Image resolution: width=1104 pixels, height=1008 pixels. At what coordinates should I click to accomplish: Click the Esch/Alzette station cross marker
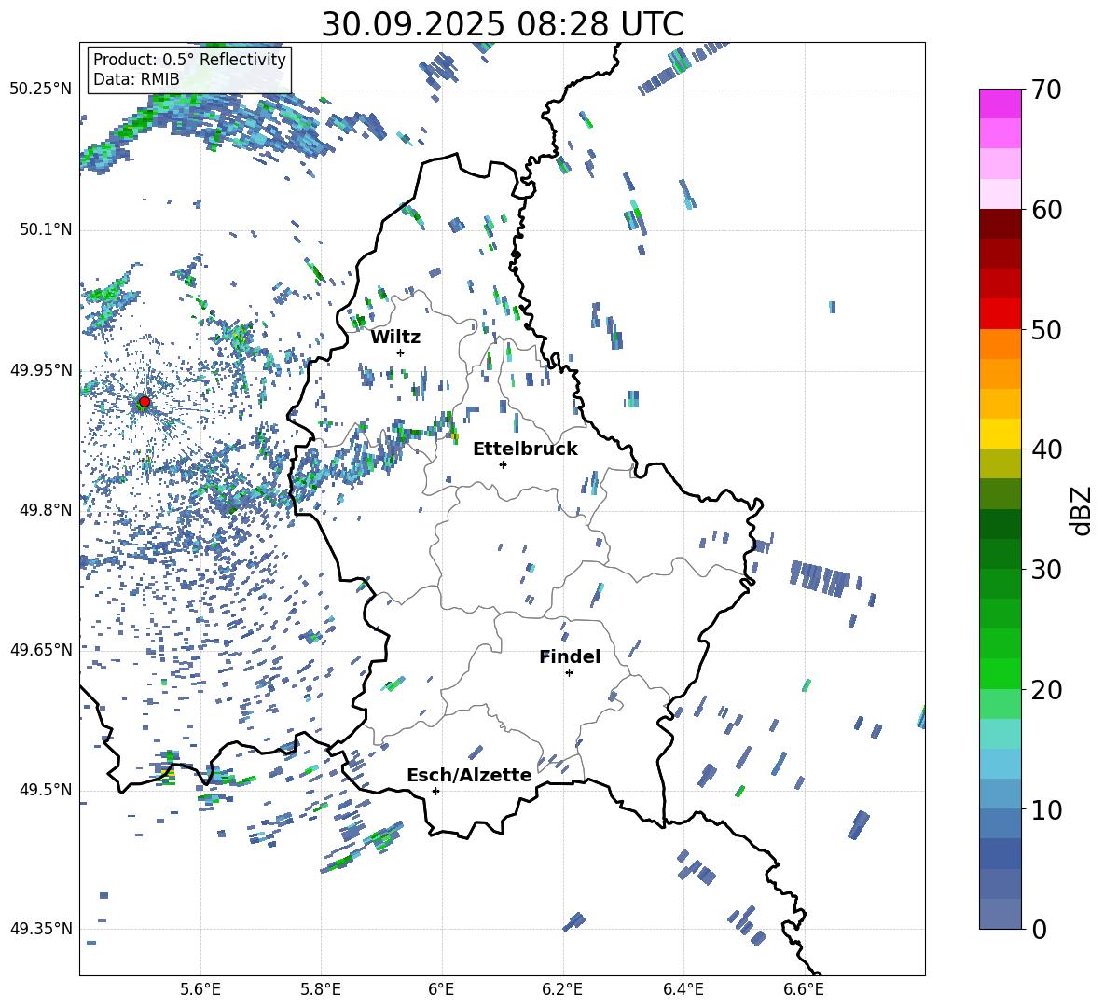[435, 791]
